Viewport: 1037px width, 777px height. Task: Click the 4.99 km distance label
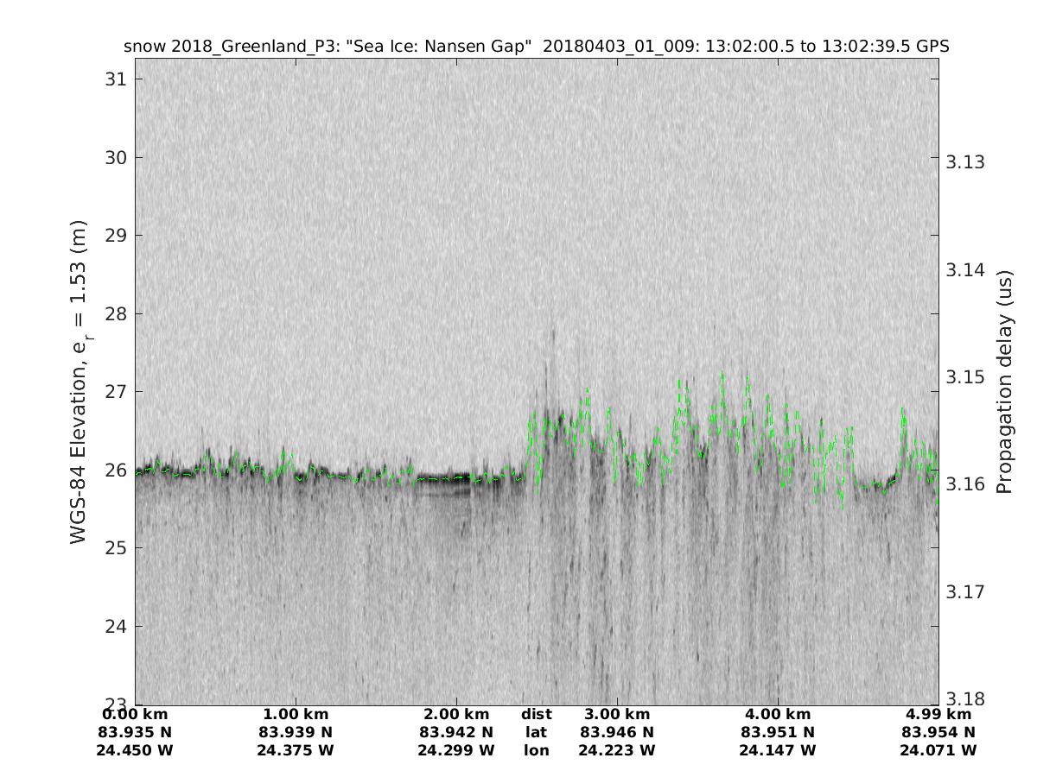coord(938,714)
